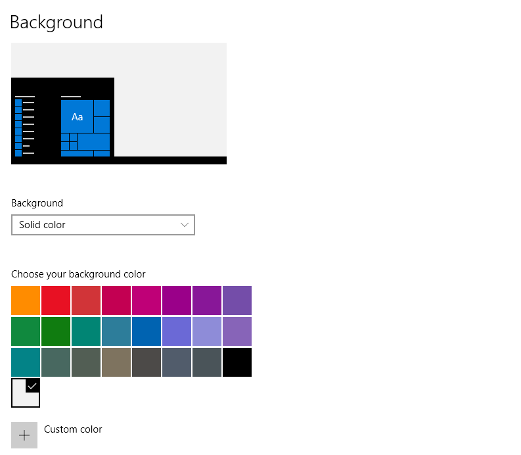Viewport: 521px width, 455px height.
Task: Select the last purple swatch in top row
Action: (237, 300)
